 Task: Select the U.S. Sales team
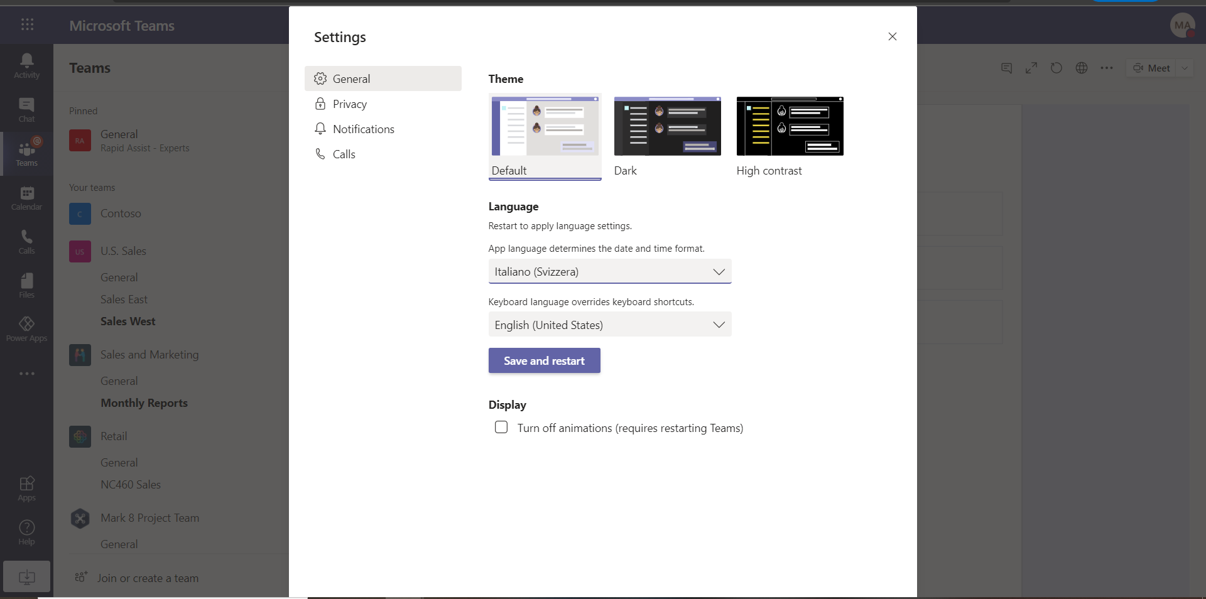(x=123, y=251)
